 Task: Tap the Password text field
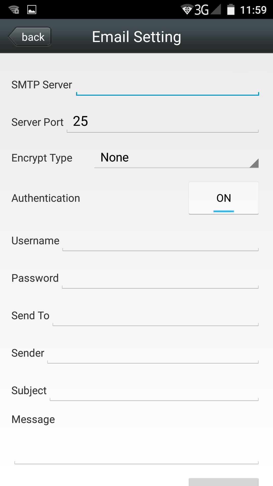coord(160,278)
